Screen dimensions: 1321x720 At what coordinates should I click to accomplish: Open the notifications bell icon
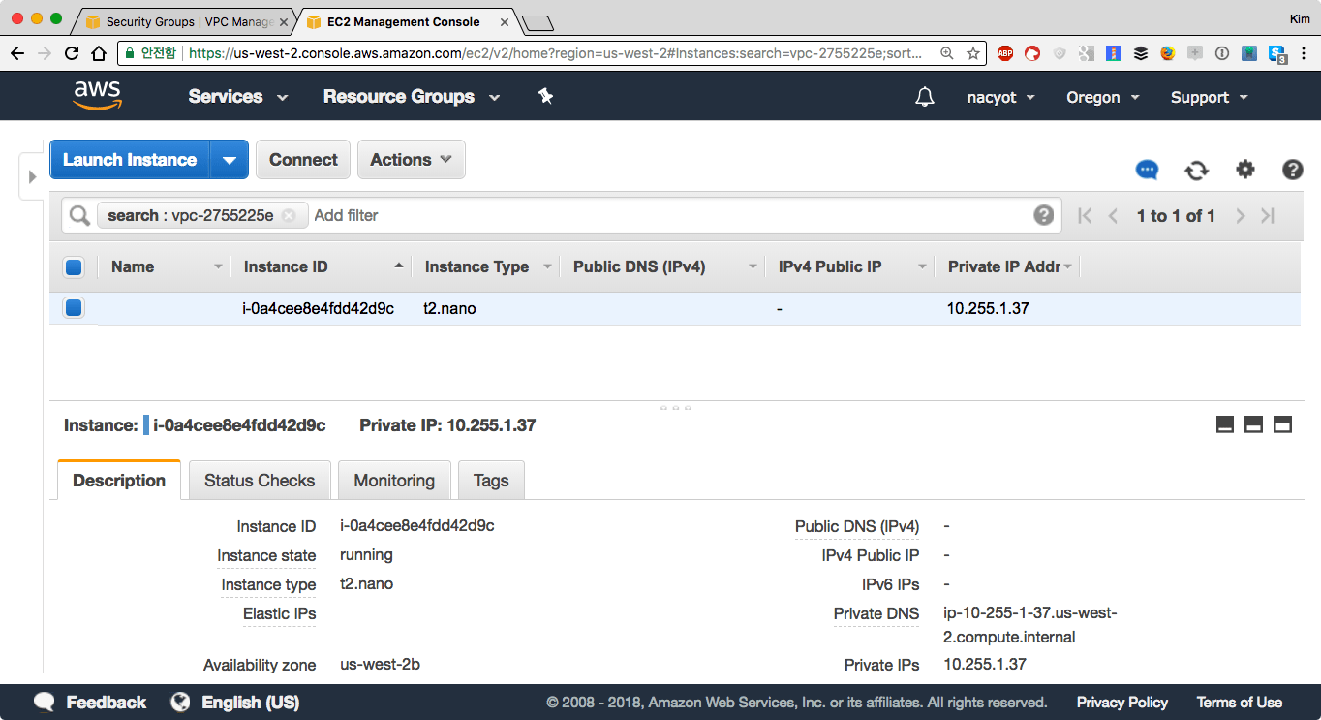pos(925,97)
